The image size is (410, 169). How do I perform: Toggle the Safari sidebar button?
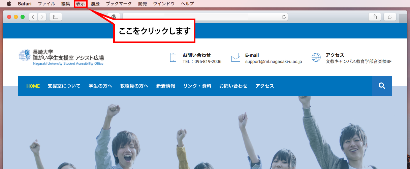click(56, 17)
